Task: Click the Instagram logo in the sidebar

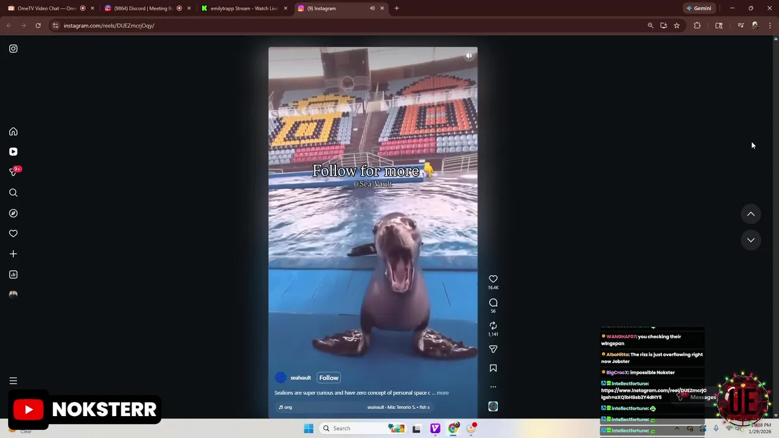Action: click(x=13, y=49)
